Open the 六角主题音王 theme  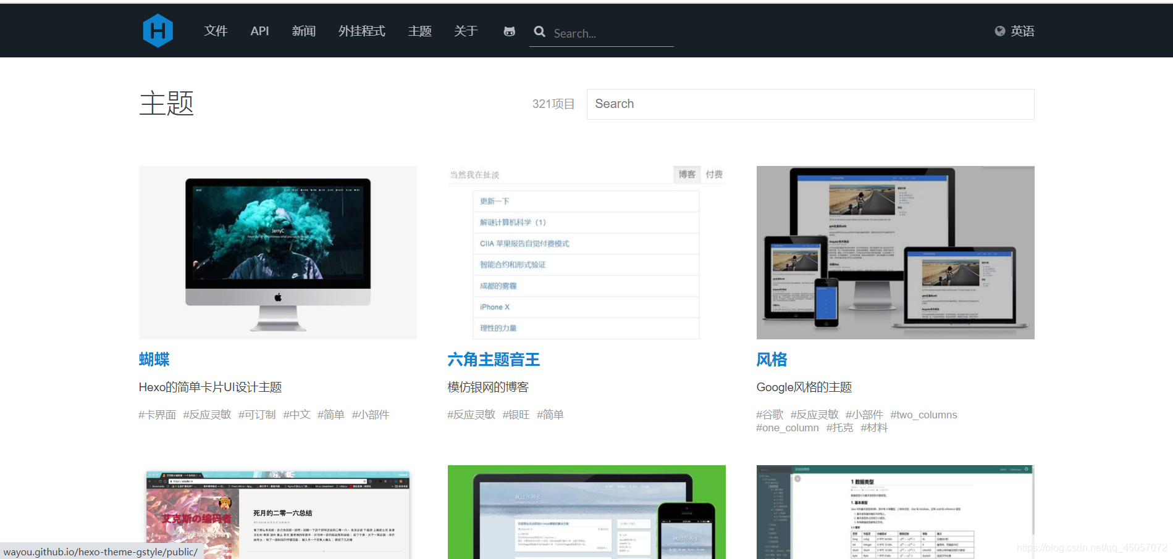[x=494, y=359]
